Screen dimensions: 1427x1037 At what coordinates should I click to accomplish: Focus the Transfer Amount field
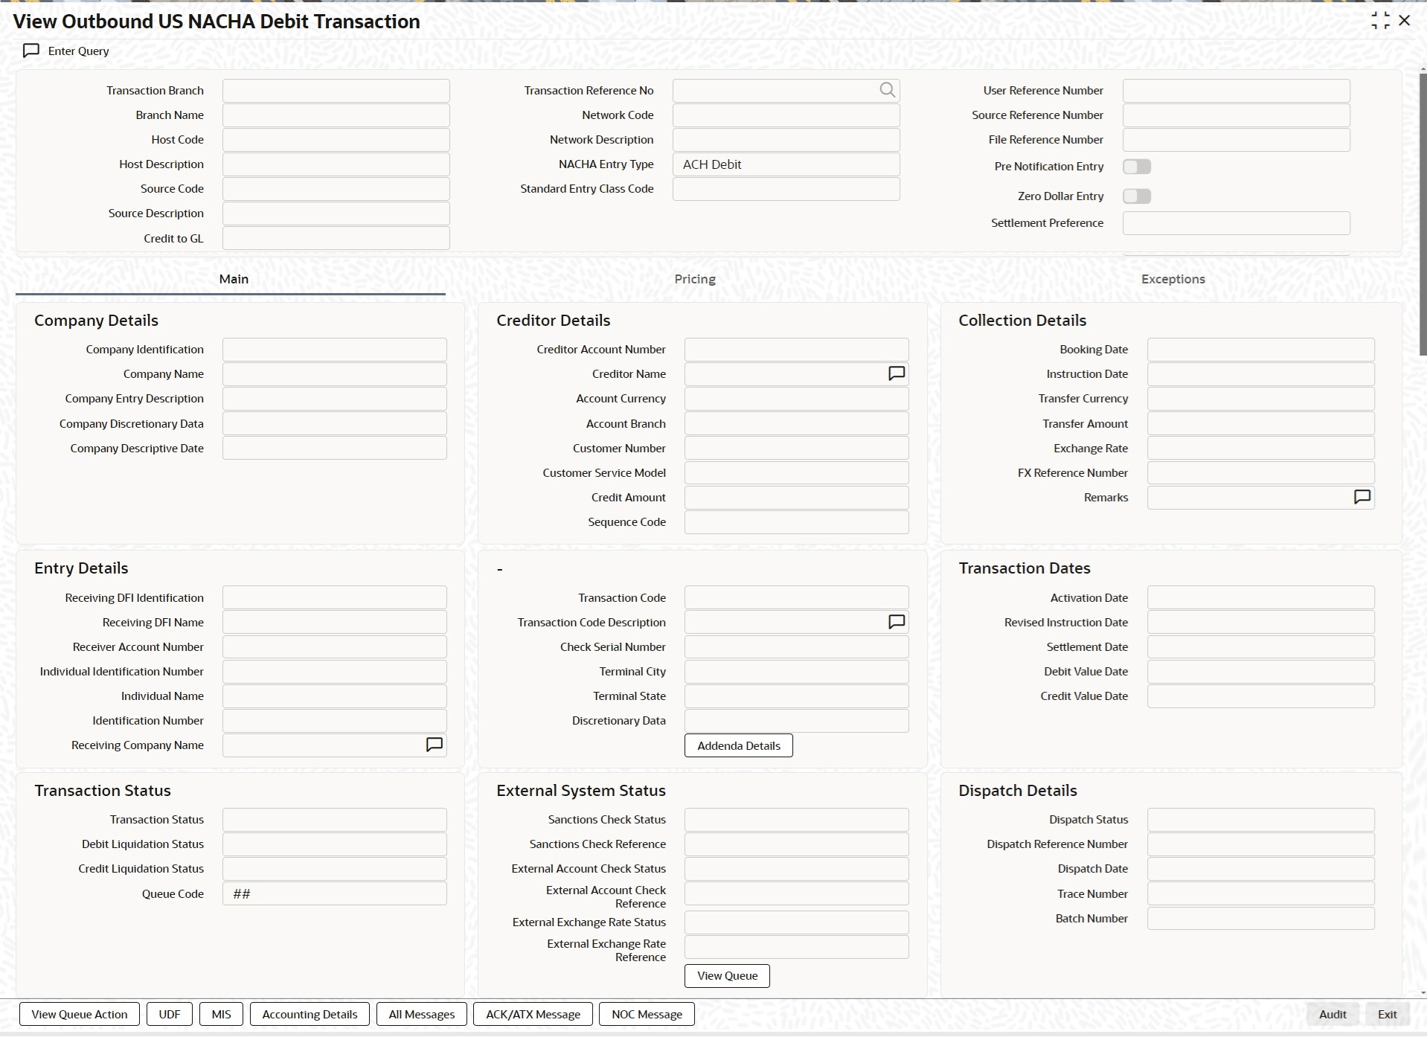1261,424
